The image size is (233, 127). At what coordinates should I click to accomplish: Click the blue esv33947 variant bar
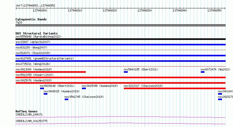(x=120, y=45)
